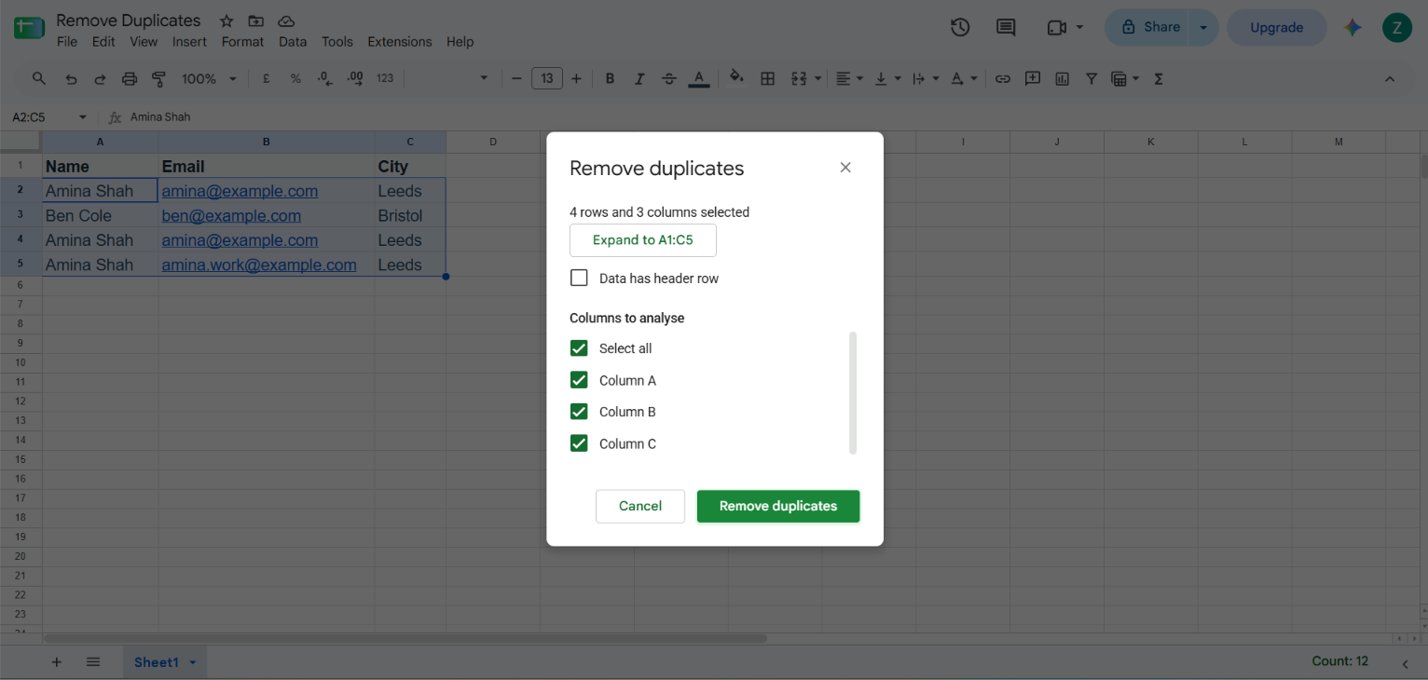Uncheck the Column C checkbox
Screen dimensions: 1428x680
(579, 443)
